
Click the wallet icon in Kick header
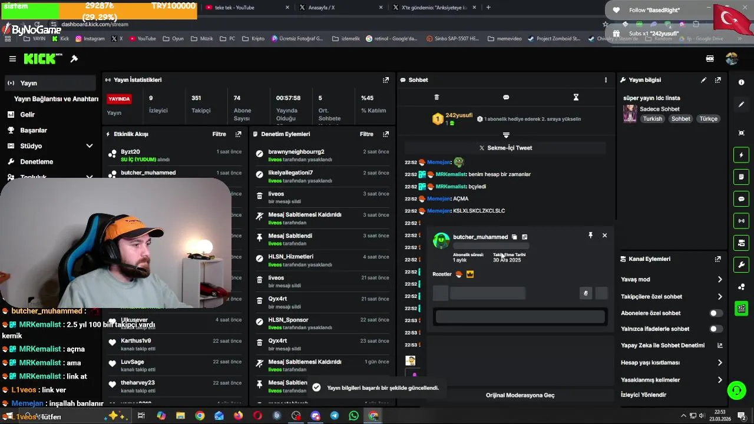pos(710,59)
